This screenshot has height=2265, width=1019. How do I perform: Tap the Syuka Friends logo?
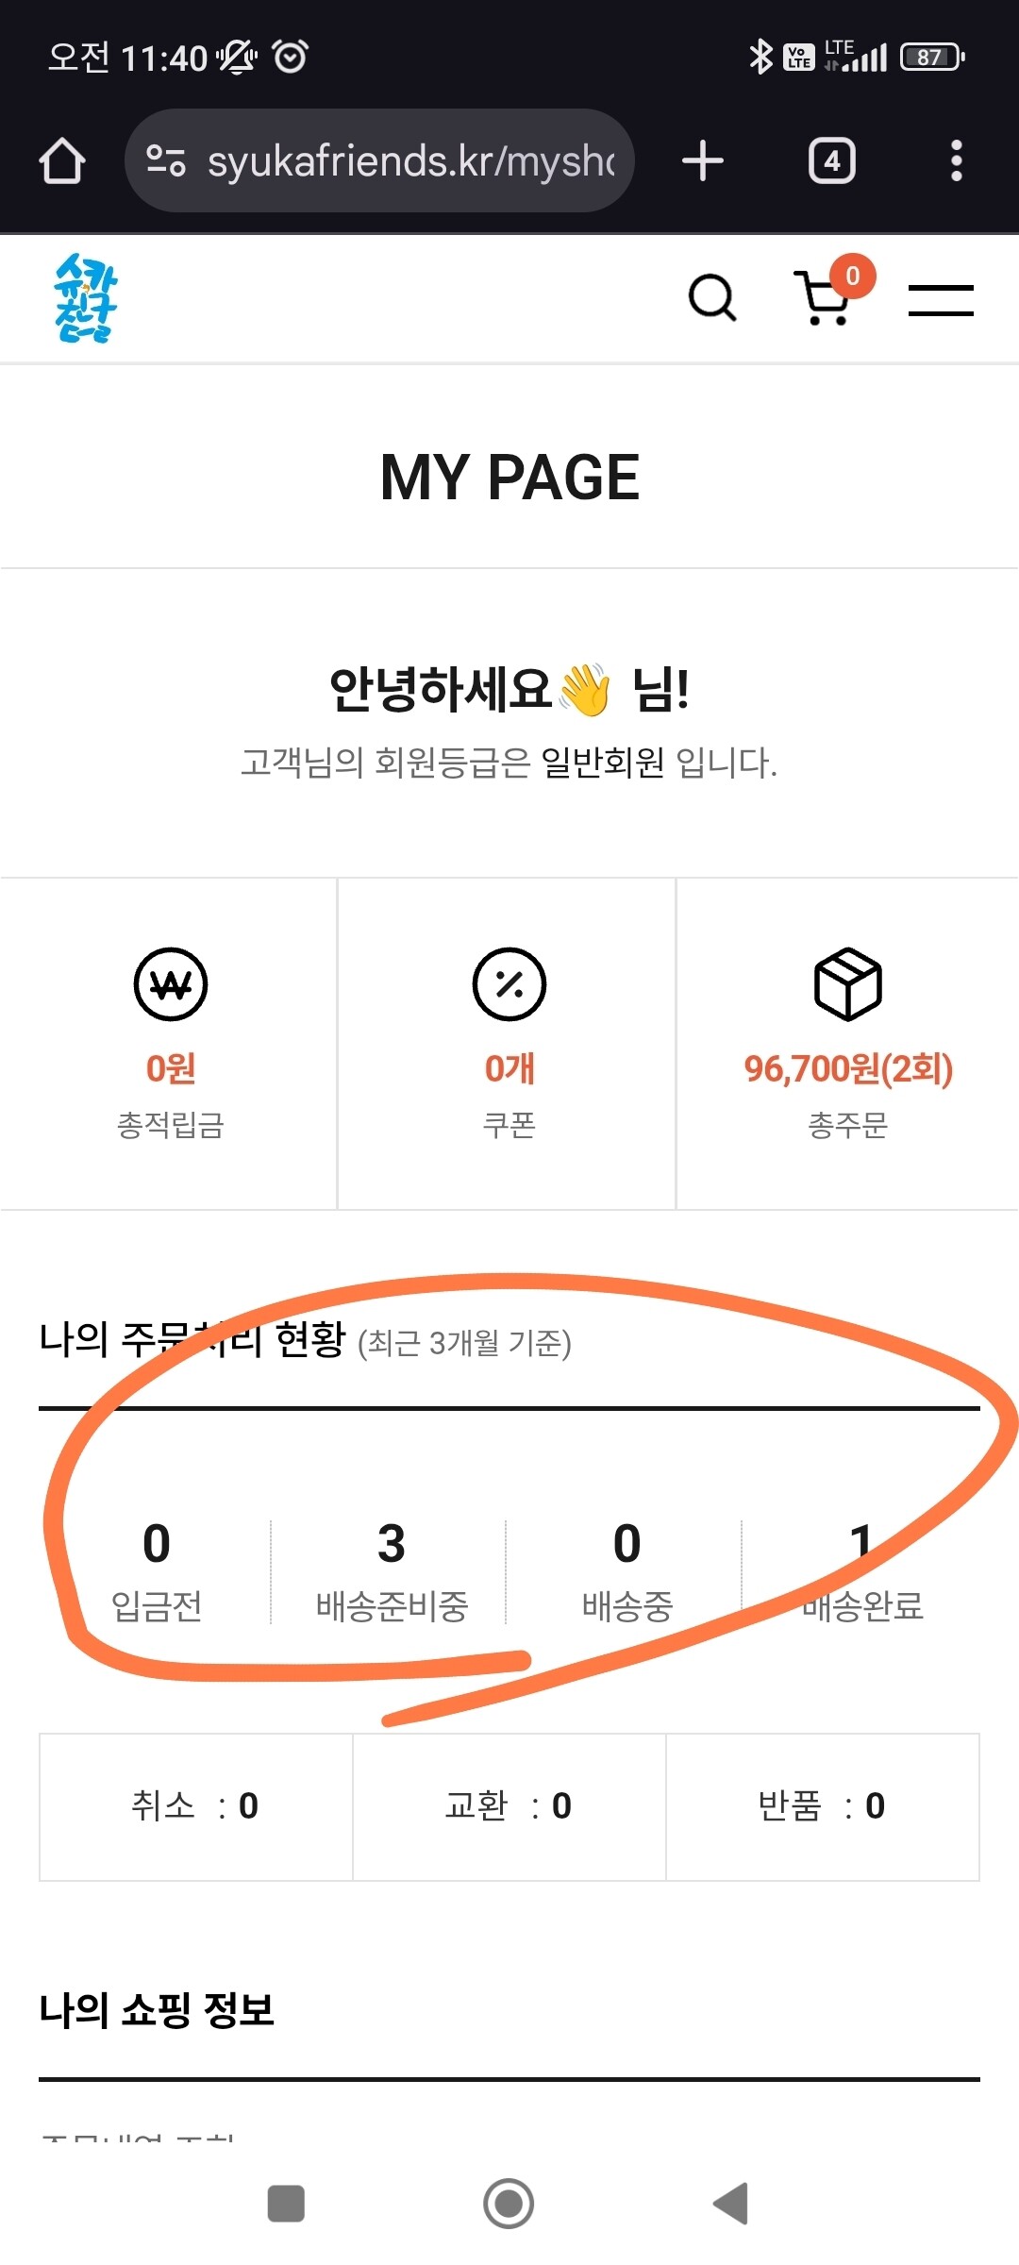(86, 298)
